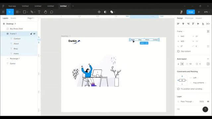Click the Align horizontal centers icon
This screenshot has width=212, height=119.
(x=183, y=24)
